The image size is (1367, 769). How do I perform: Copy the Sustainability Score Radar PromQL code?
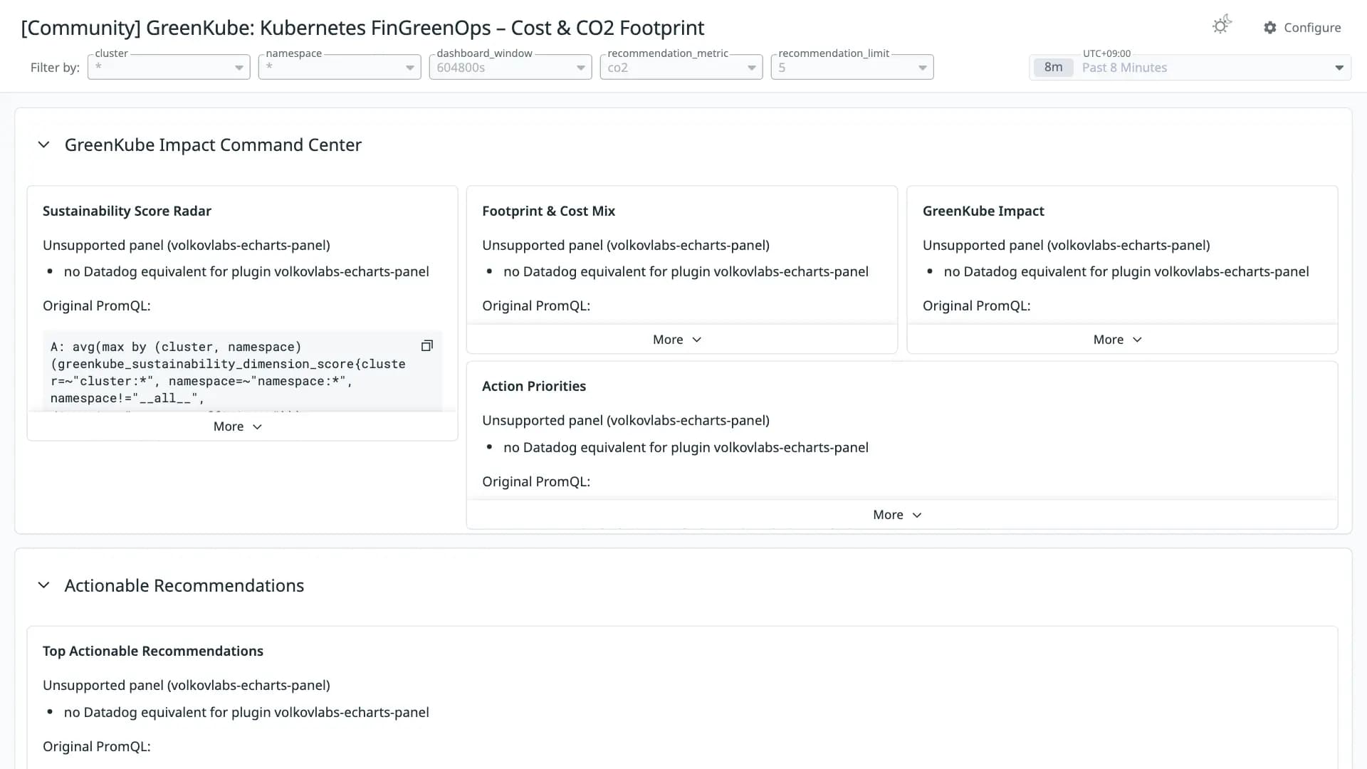pos(427,345)
